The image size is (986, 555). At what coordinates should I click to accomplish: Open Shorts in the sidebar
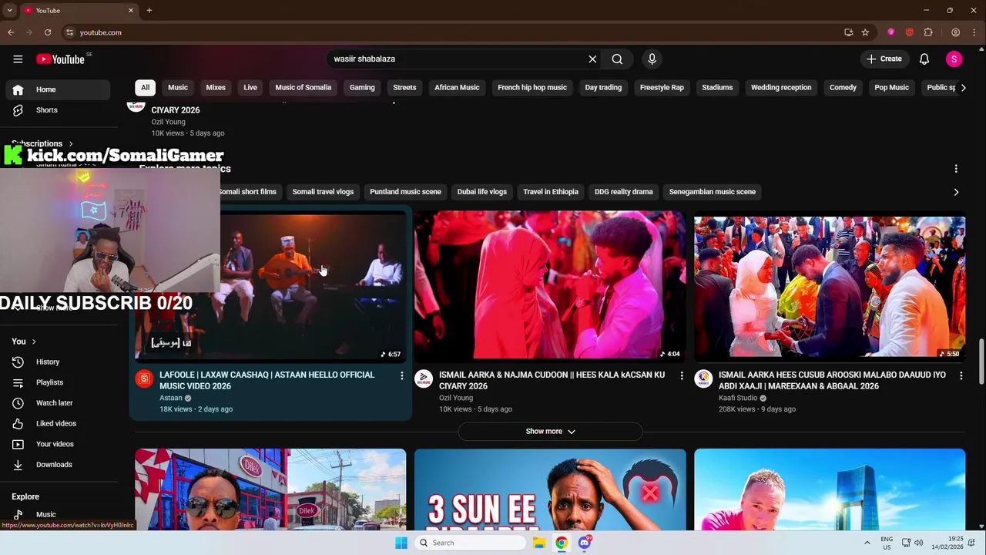pos(58,110)
